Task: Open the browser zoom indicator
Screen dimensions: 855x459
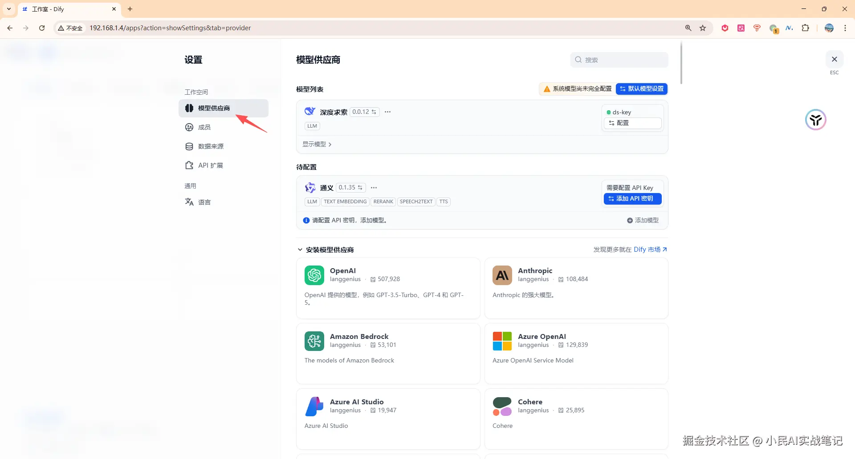Action: coord(688,28)
